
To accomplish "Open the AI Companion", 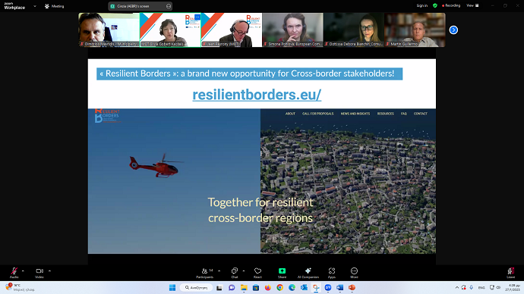I will coord(308,272).
